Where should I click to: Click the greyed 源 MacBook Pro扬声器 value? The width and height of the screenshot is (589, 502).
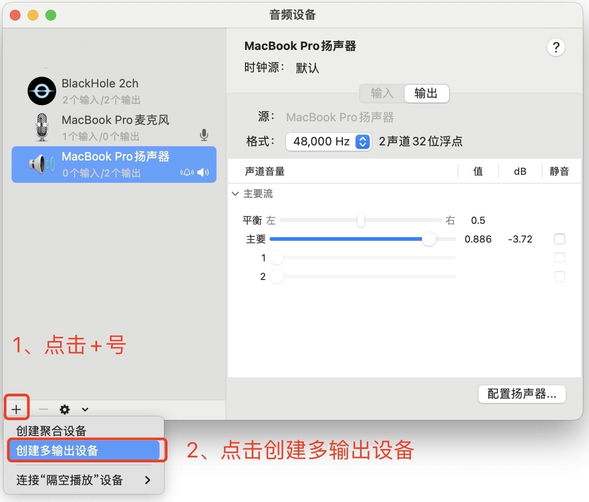(x=340, y=117)
